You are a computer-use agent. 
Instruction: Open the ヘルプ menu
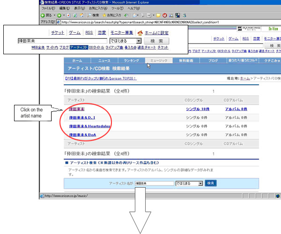click(x=133, y=8)
